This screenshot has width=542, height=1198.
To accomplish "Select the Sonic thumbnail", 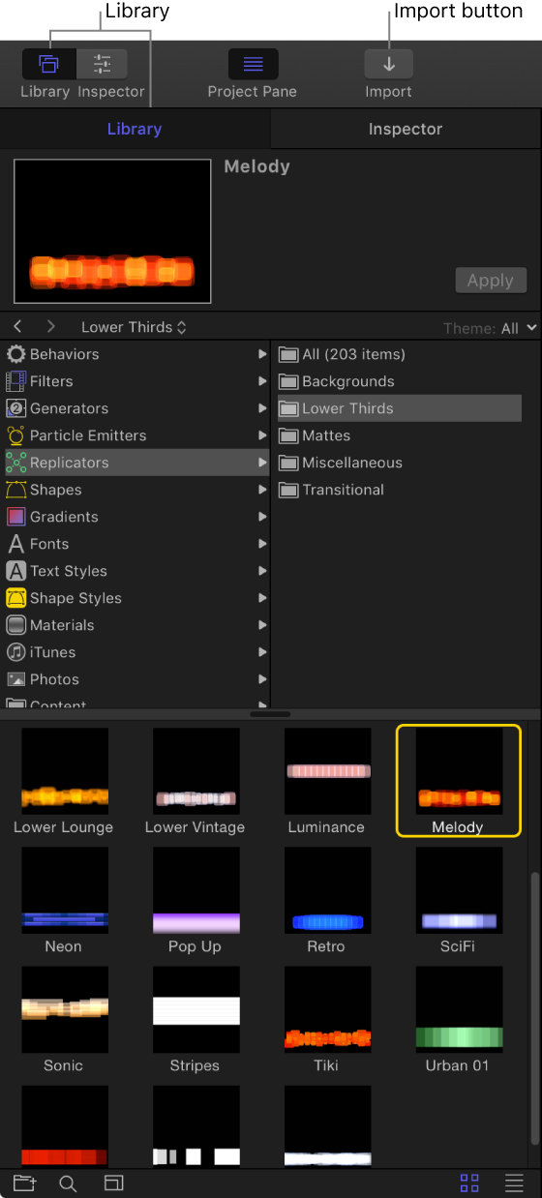I will point(64,1009).
